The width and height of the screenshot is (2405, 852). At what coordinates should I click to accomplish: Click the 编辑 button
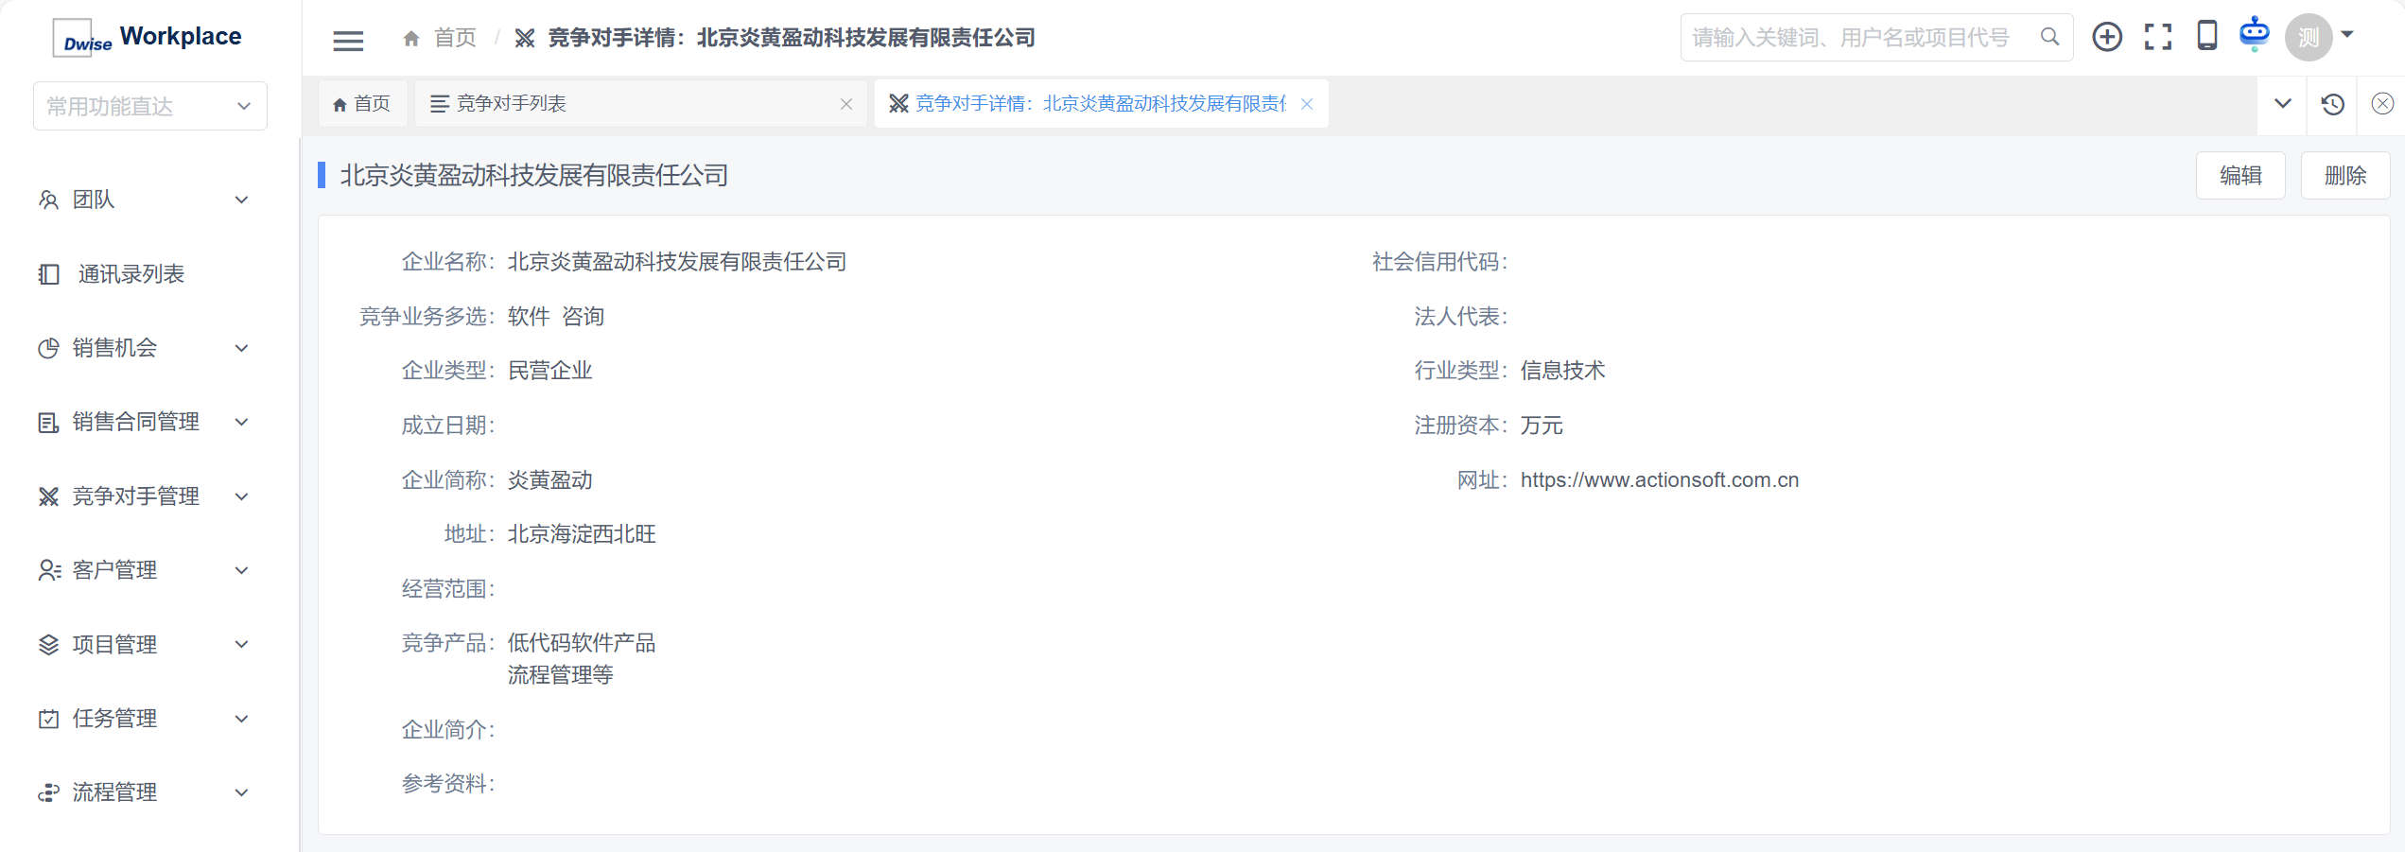2240,175
